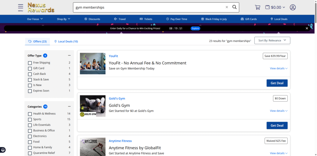
Task: Check the Food category filter
Action: pos(30,142)
